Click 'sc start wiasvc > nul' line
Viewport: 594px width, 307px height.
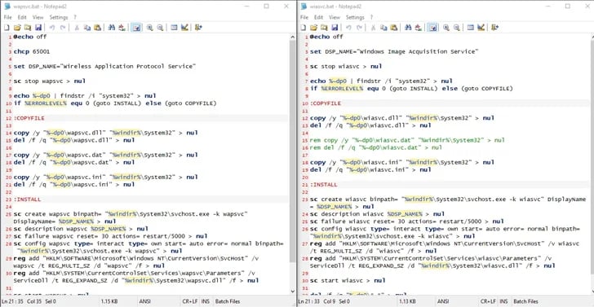coord(348,280)
